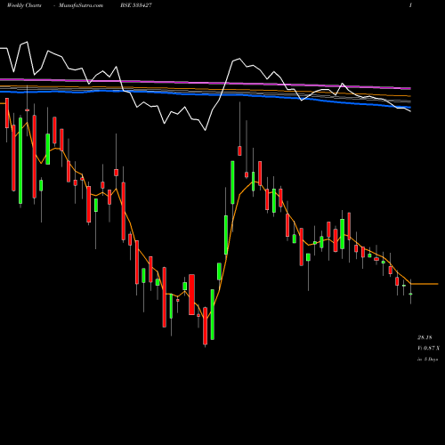
Task: Click the "BSE 533427" symbol text
Action: pyautogui.click(x=136, y=5)
